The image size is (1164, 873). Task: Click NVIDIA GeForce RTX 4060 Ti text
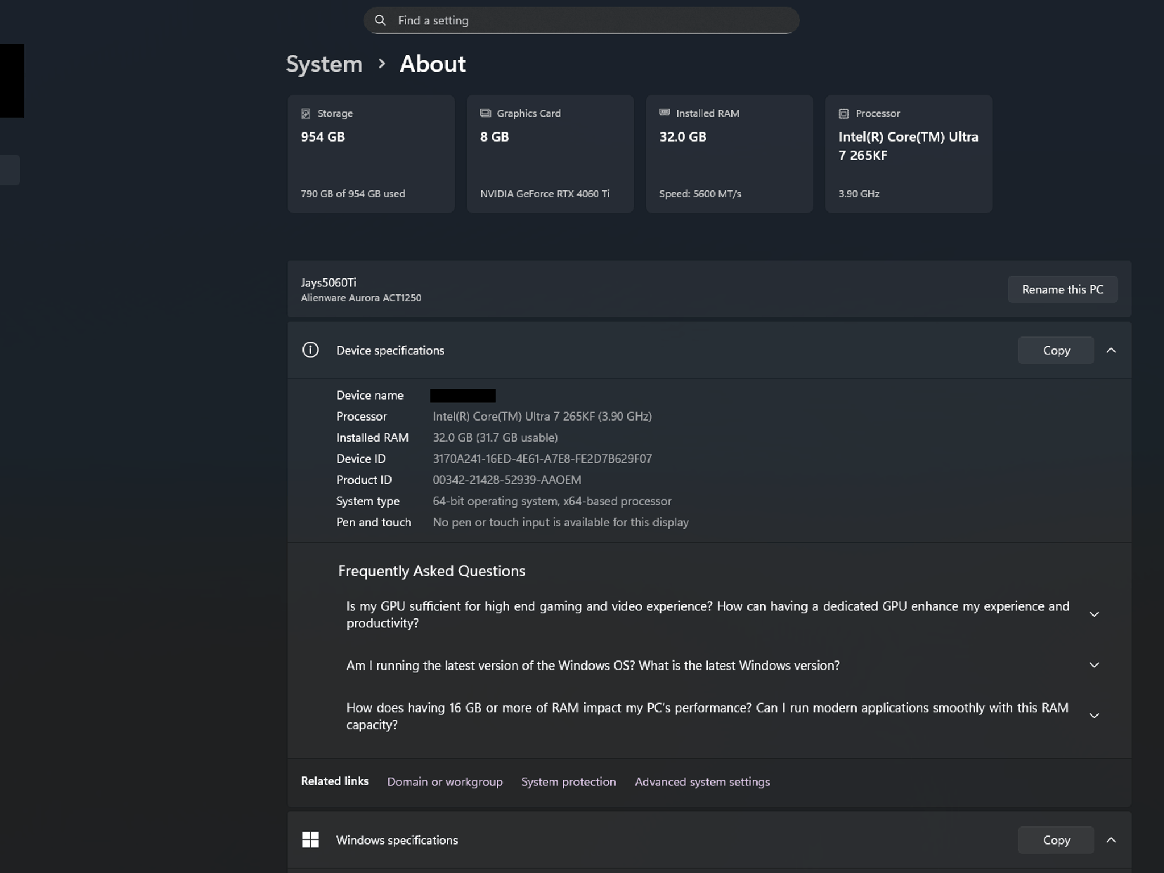(x=544, y=194)
